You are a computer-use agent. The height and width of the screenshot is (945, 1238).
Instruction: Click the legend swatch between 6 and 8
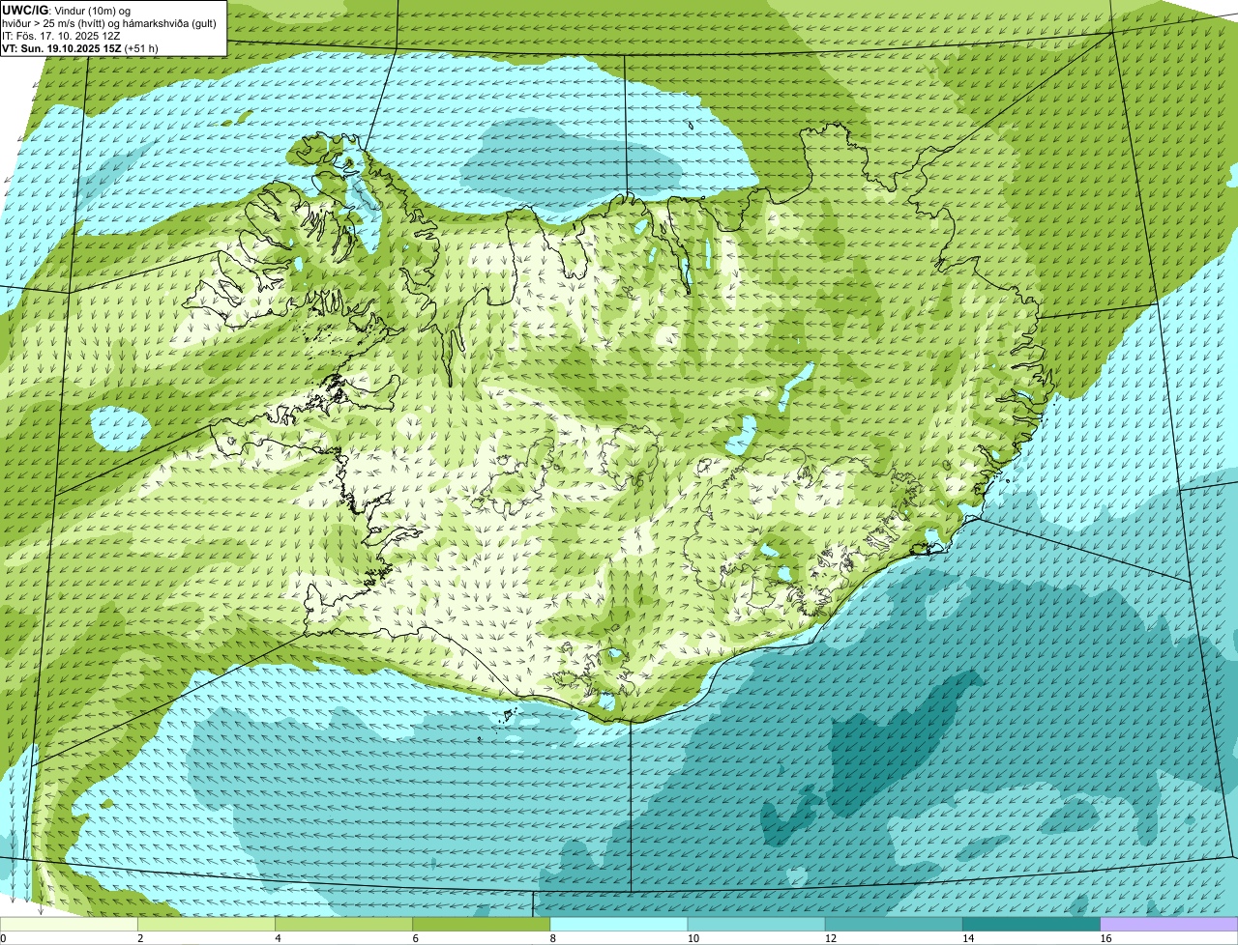click(x=481, y=924)
